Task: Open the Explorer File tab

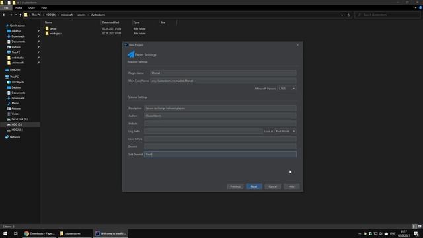Action: (x=6, y=8)
